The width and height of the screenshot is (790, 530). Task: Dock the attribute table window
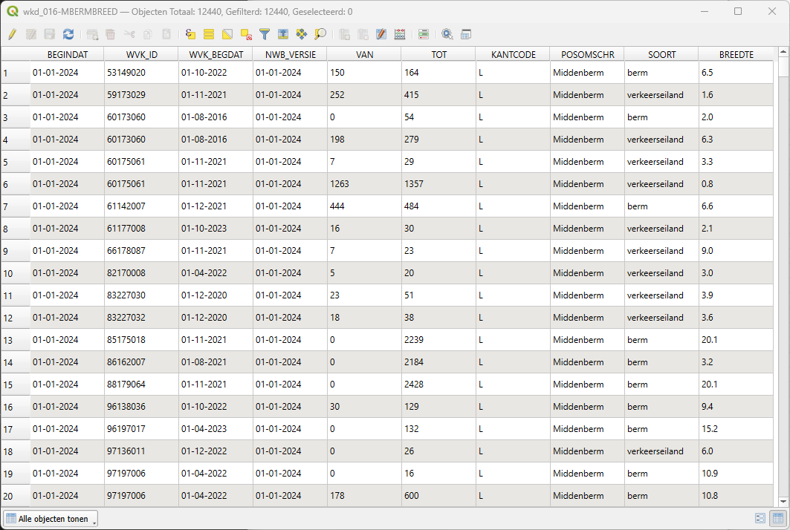(x=466, y=34)
